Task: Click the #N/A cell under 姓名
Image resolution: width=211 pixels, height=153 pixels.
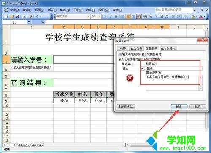Action: coord(83,100)
